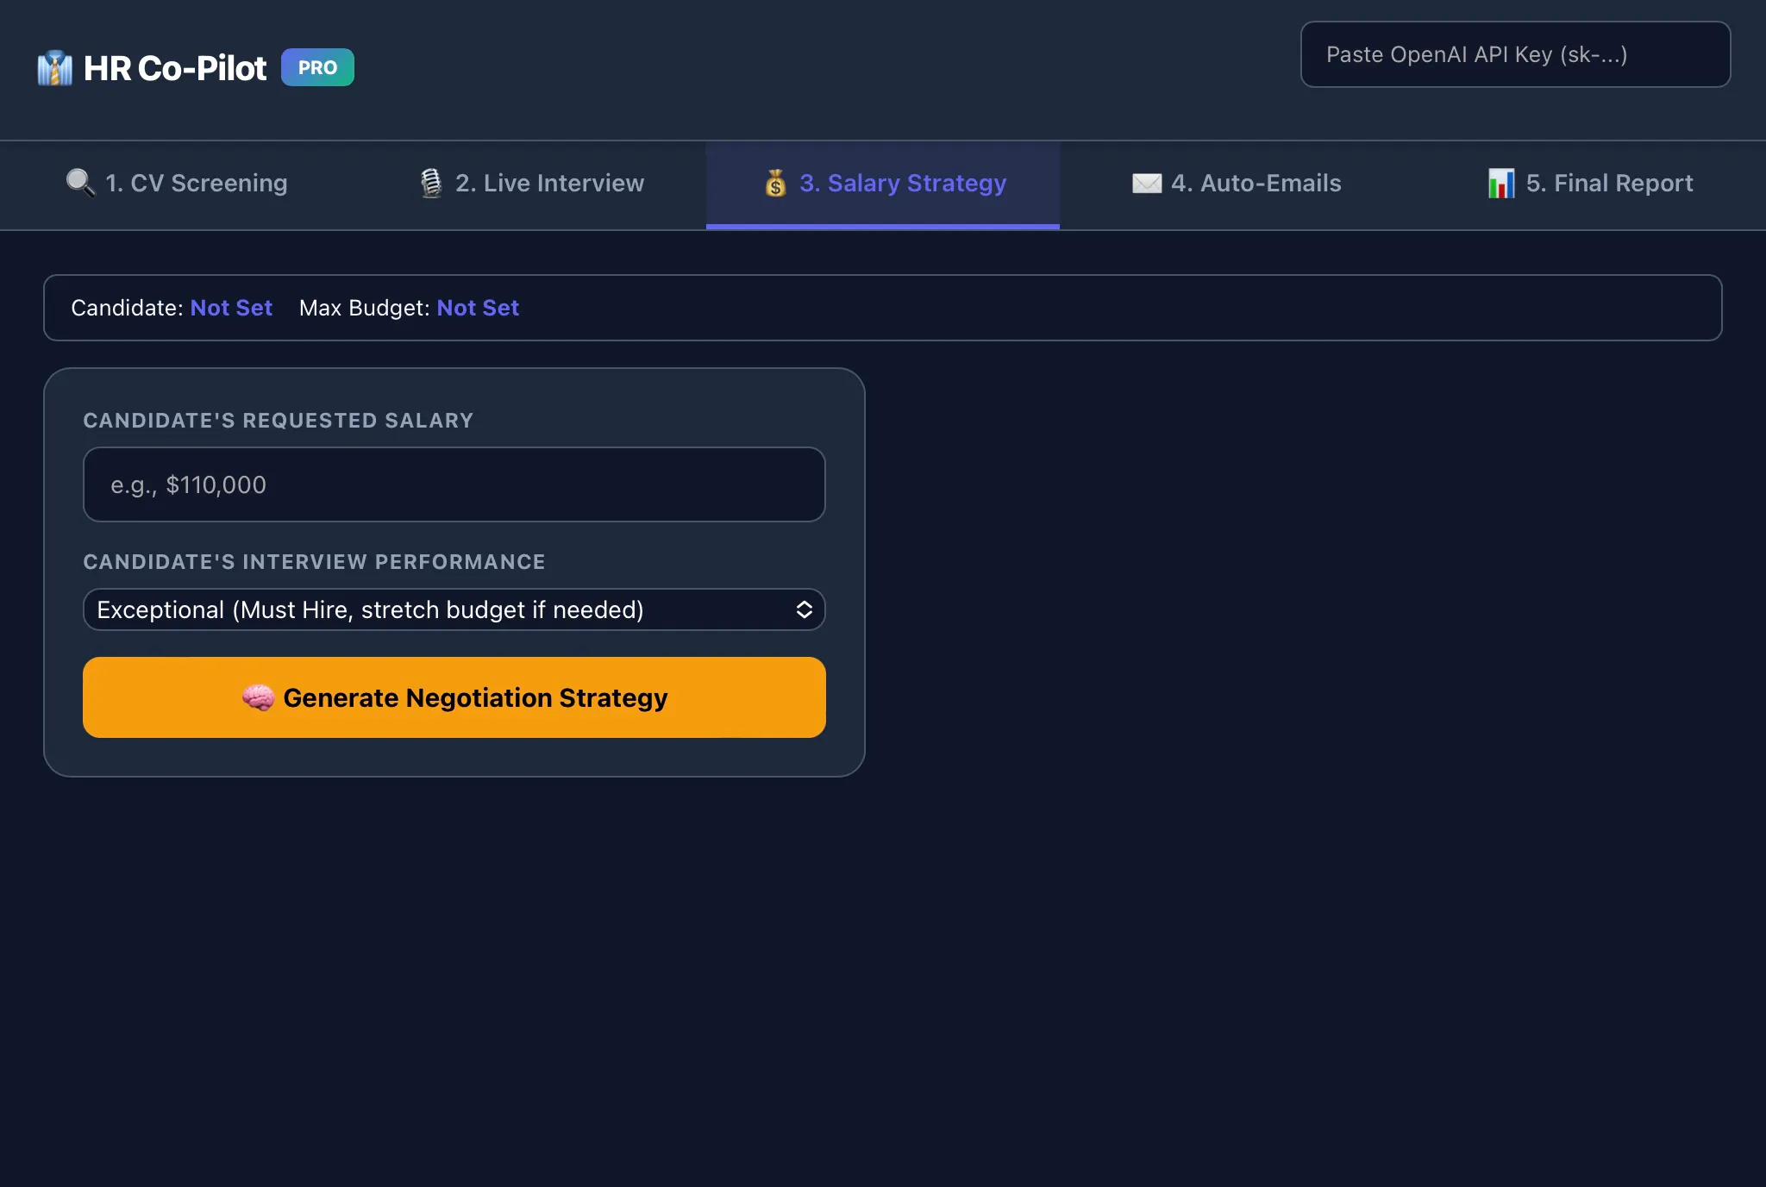Viewport: 1766px width, 1187px height.
Task: Open the 1. CV Screening tab
Action: [x=177, y=184]
